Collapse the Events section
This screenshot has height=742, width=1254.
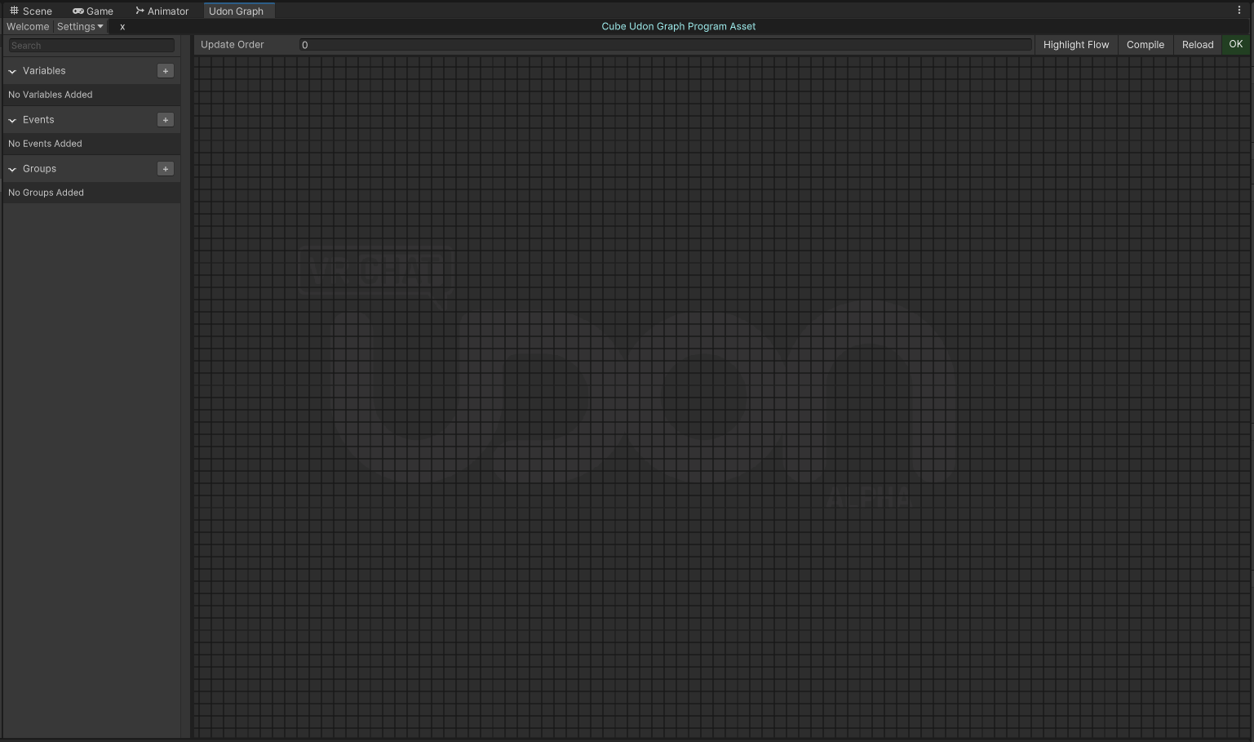[11, 120]
